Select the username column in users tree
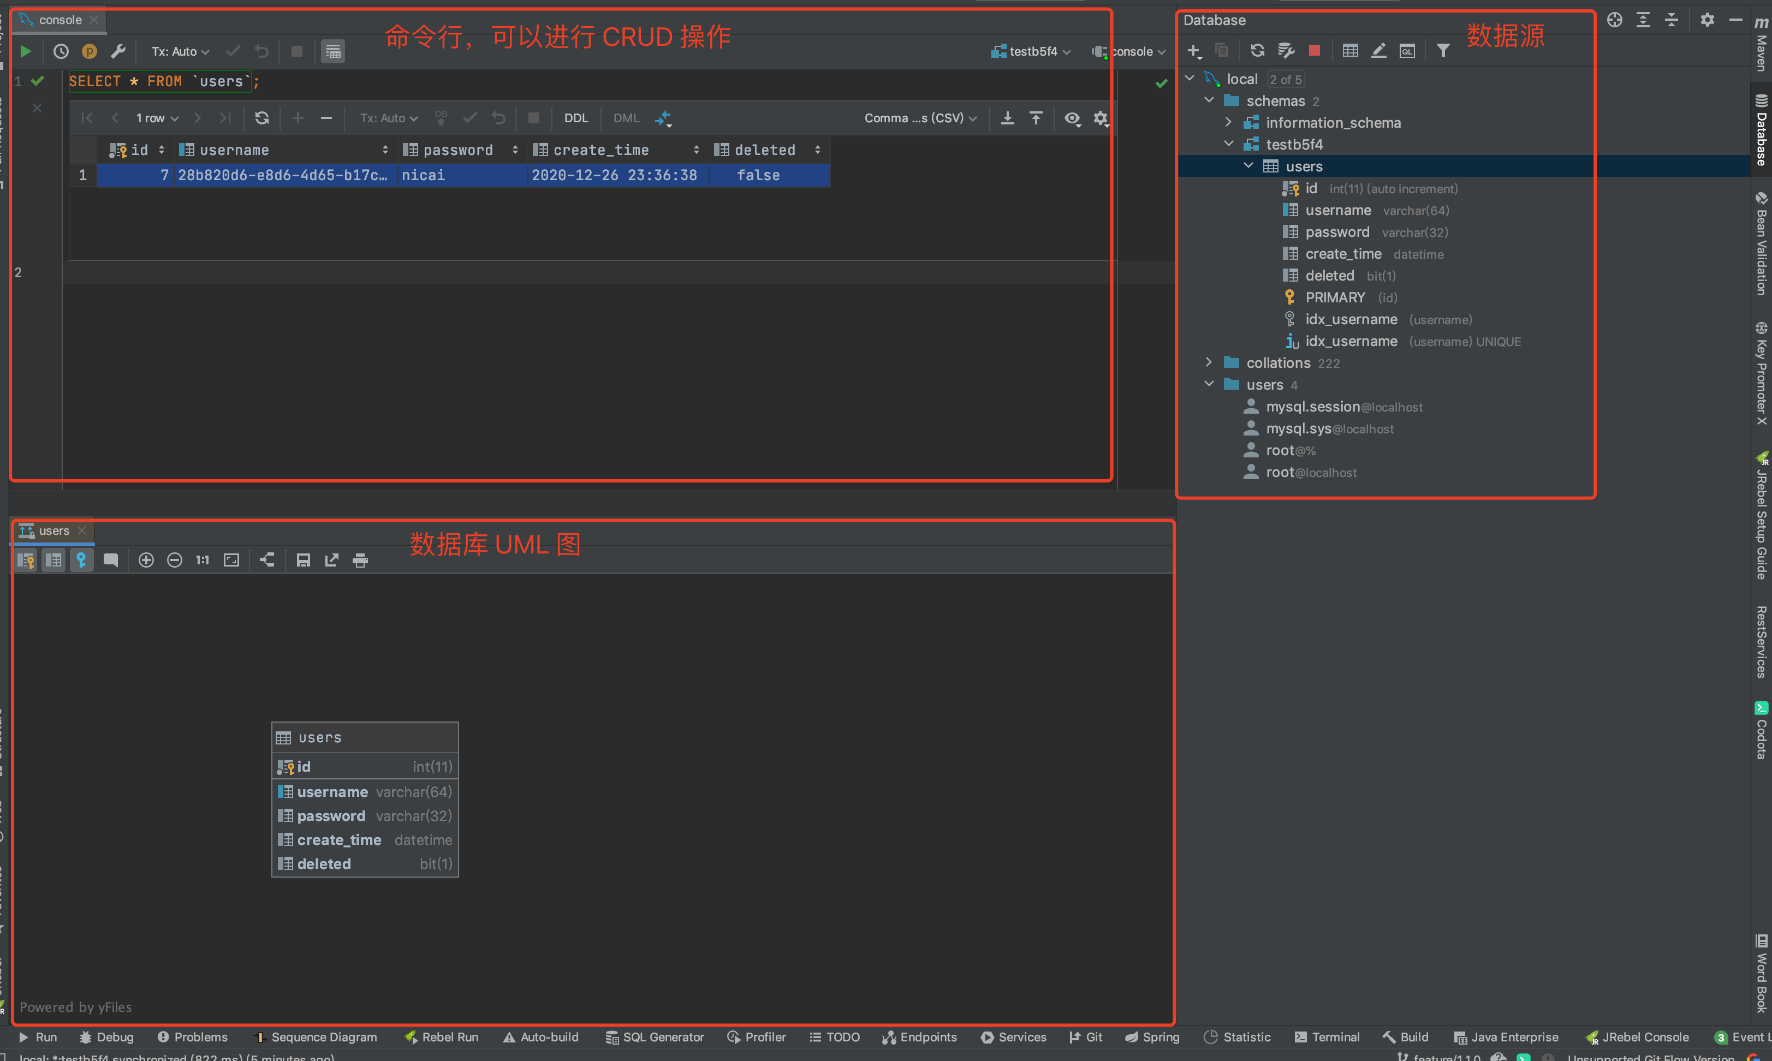Image resolution: width=1772 pixels, height=1061 pixels. click(1337, 210)
